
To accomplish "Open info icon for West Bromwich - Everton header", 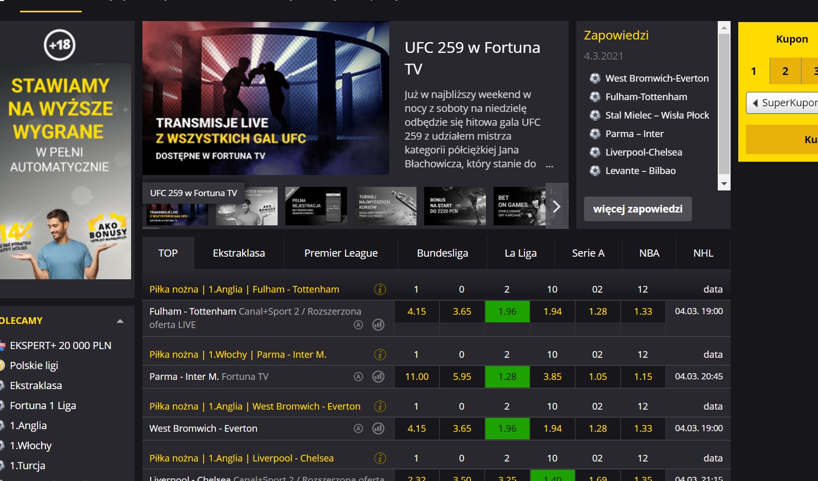I will (x=380, y=406).
